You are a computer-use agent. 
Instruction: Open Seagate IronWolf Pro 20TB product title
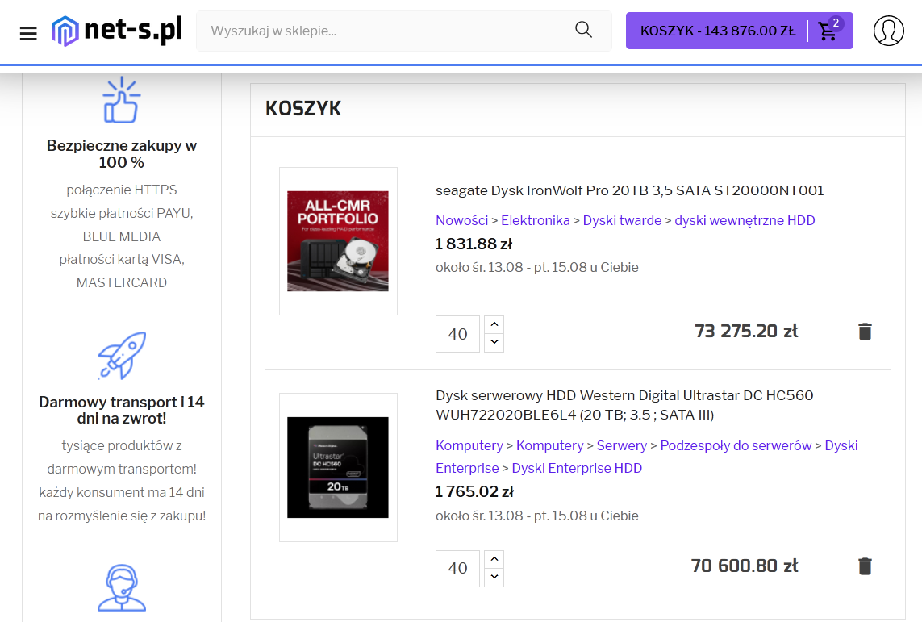point(629,190)
